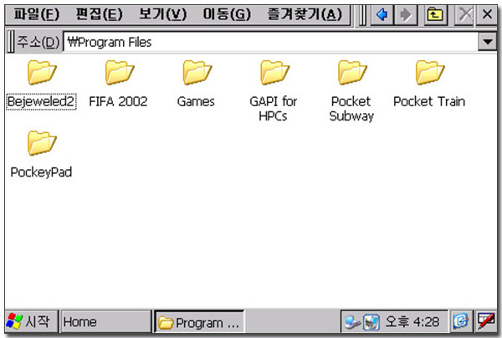The image size is (502, 338).
Task: Click the 주소(D) address label
Action: point(38,42)
